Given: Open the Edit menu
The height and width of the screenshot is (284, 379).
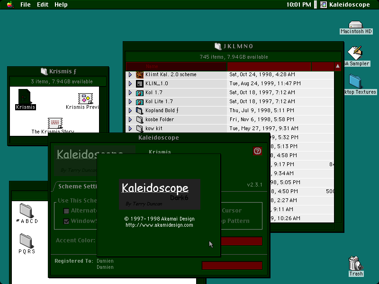Looking at the screenshot, I should (43, 5).
